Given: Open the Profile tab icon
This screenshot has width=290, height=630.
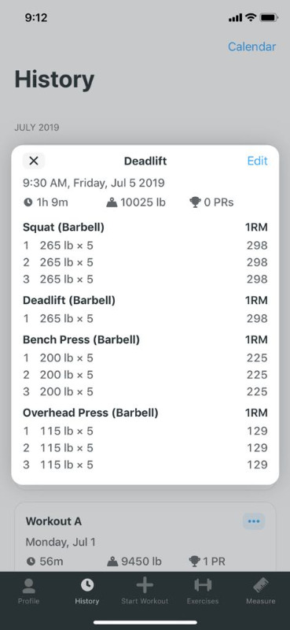Looking at the screenshot, I should click(x=28, y=585).
